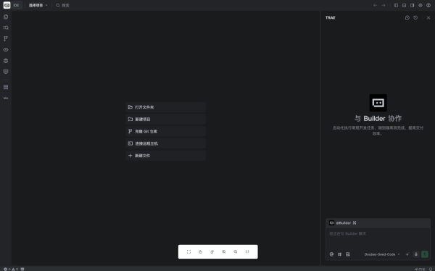The image size is (435, 271).
Task: Open the Doubao-Seed-Code model dropdown
Action: point(382,254)
